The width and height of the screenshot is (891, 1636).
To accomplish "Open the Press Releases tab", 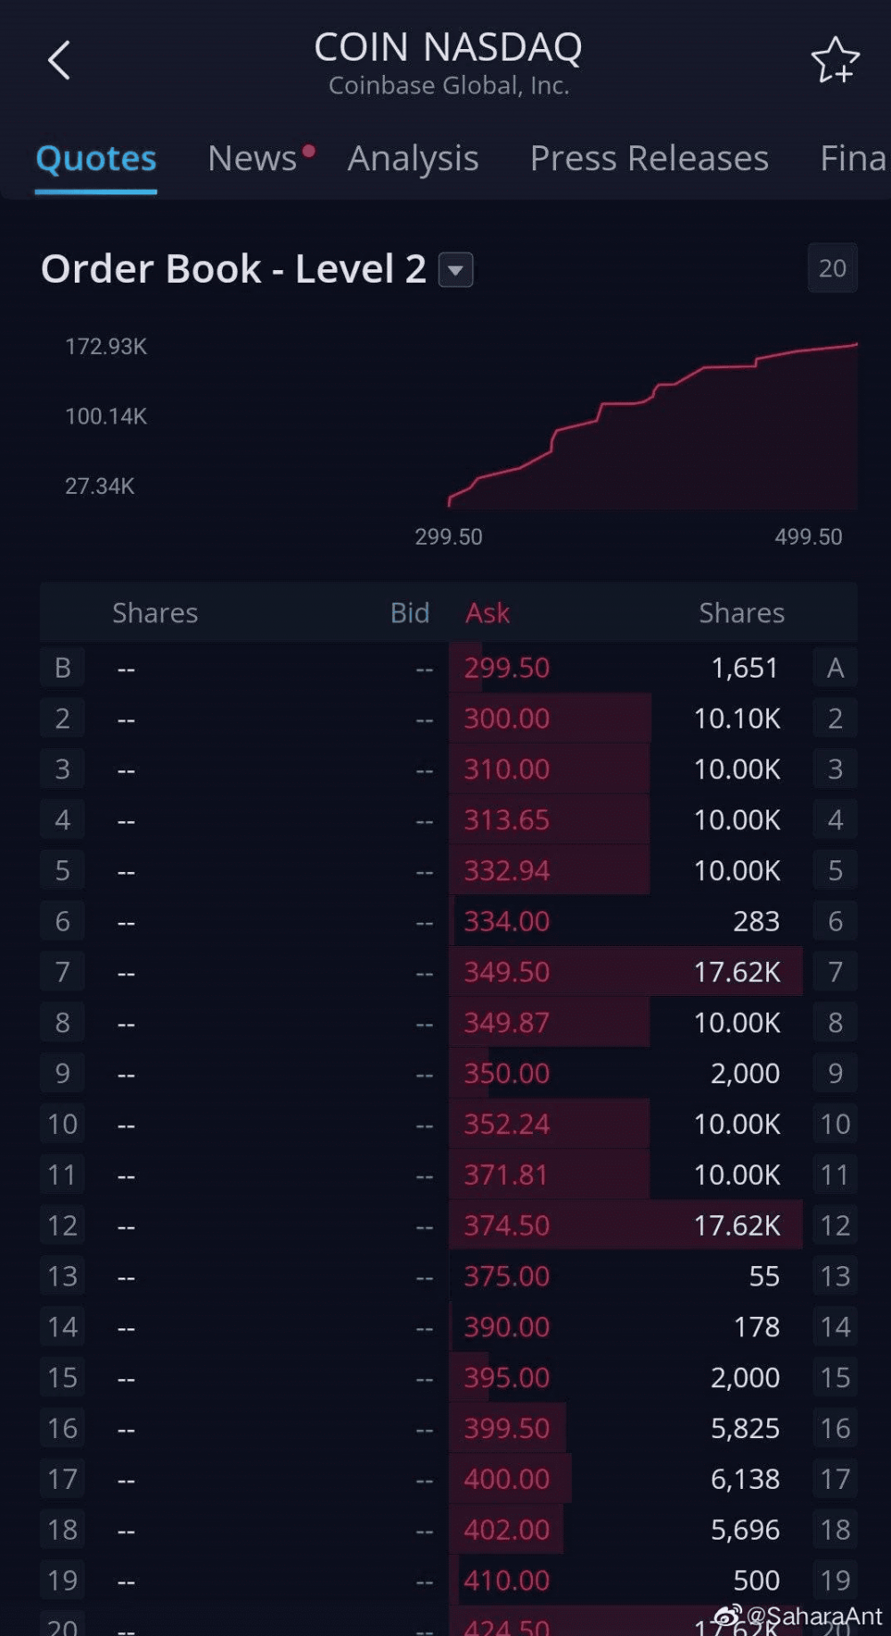I will [x=649, y=157].
